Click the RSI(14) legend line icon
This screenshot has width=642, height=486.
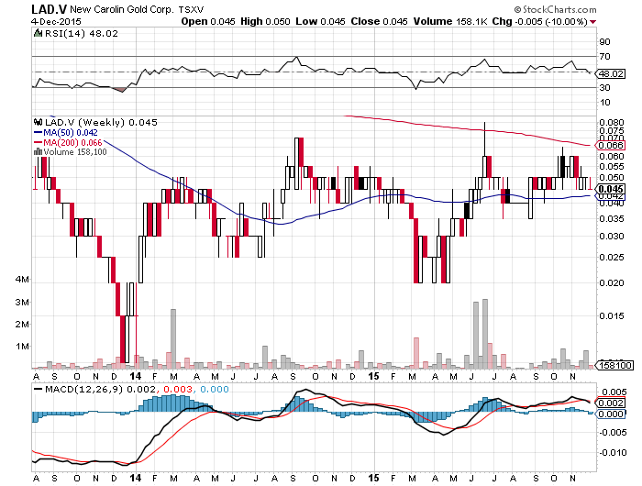[37, 32]
